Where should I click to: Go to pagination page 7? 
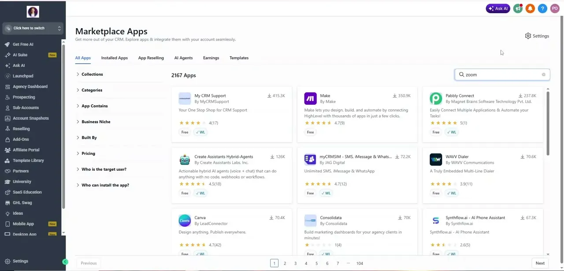(x=338, y=264)
